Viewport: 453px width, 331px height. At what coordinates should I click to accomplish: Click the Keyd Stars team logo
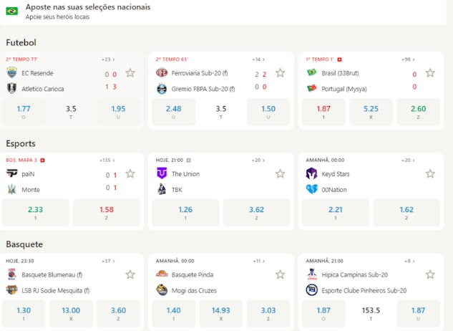311,173
